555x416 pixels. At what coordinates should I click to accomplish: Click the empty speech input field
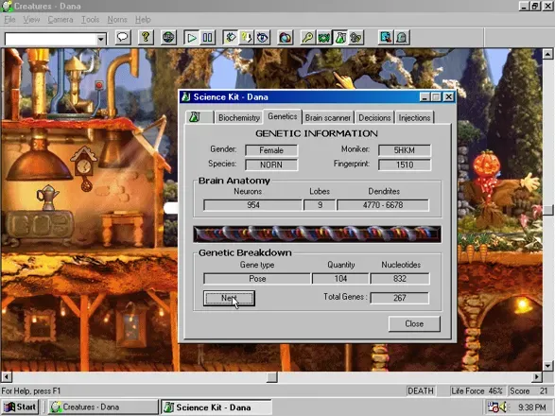(51, 39)
